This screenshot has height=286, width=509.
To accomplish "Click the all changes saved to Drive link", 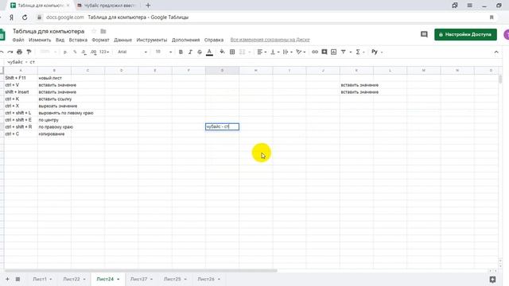I will (x=270, y=40).
